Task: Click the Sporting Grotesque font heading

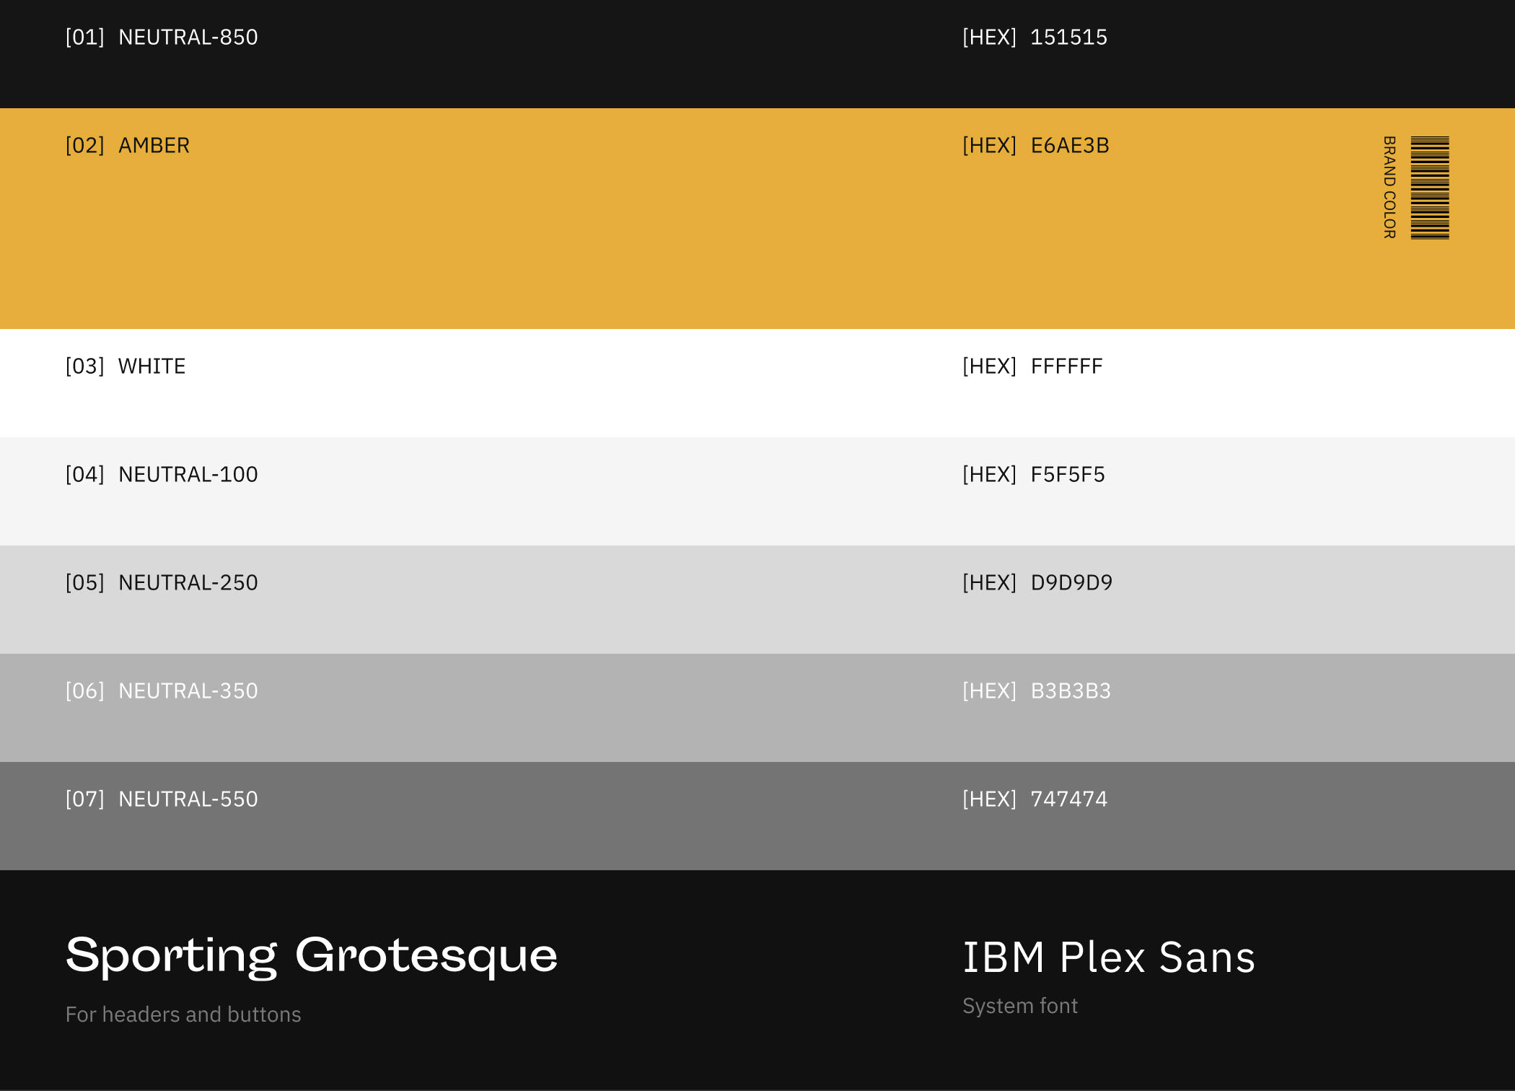Action: [x=312, y=955]
